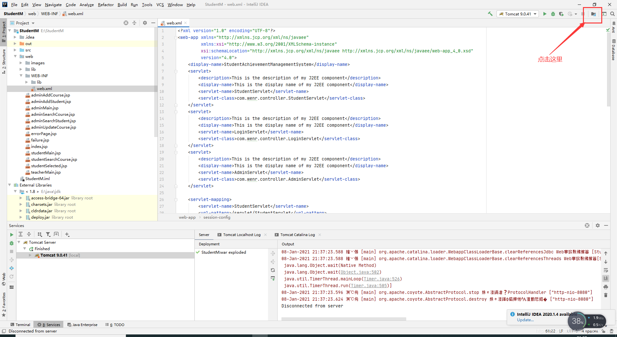The height and width of the screenshot is (337, 617).
Task: Expand the .idea folder node
Action: tap(15, 37)
